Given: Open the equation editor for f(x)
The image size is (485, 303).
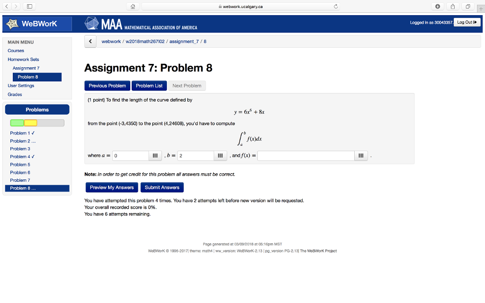Looking at the screenshot, I should click(361, 155).
